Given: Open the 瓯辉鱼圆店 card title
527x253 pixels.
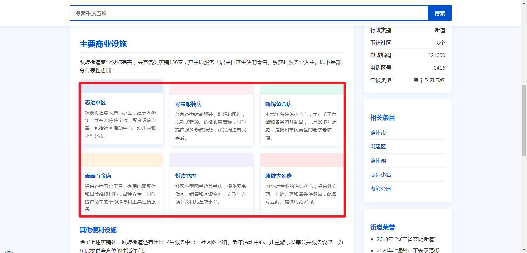Looking at the screenshot, I should coord(279,104).
